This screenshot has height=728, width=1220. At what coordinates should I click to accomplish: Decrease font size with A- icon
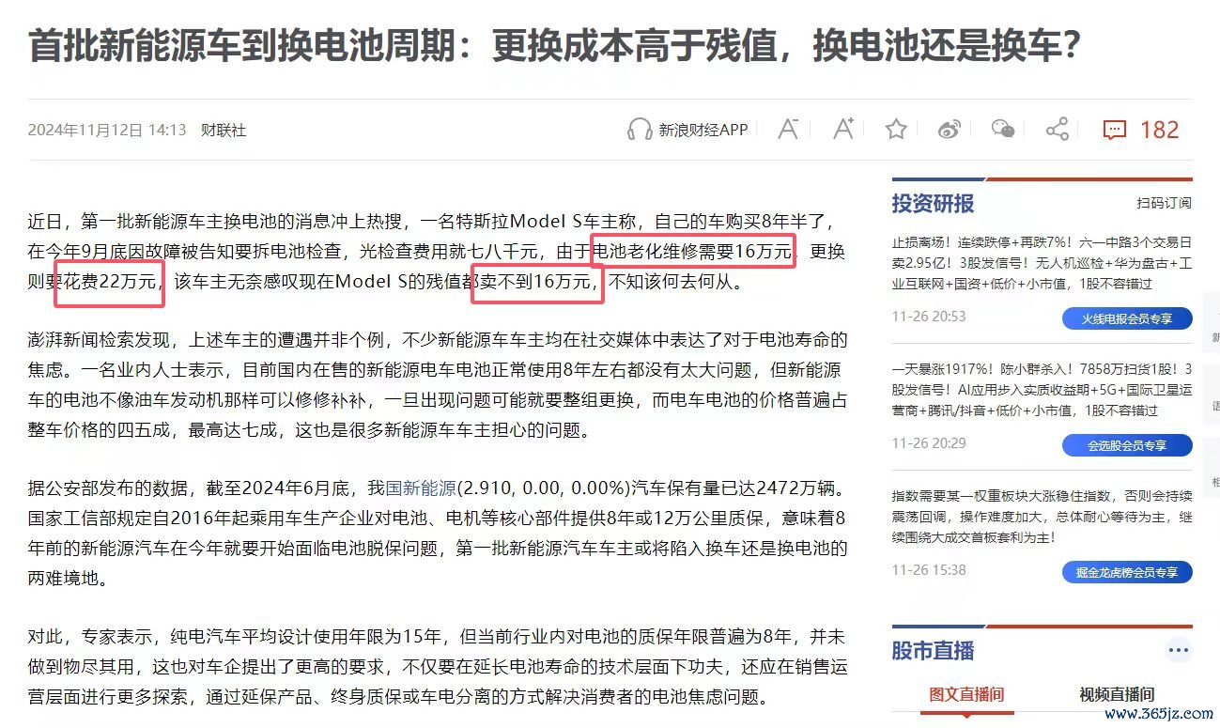(x=788, y=129)
